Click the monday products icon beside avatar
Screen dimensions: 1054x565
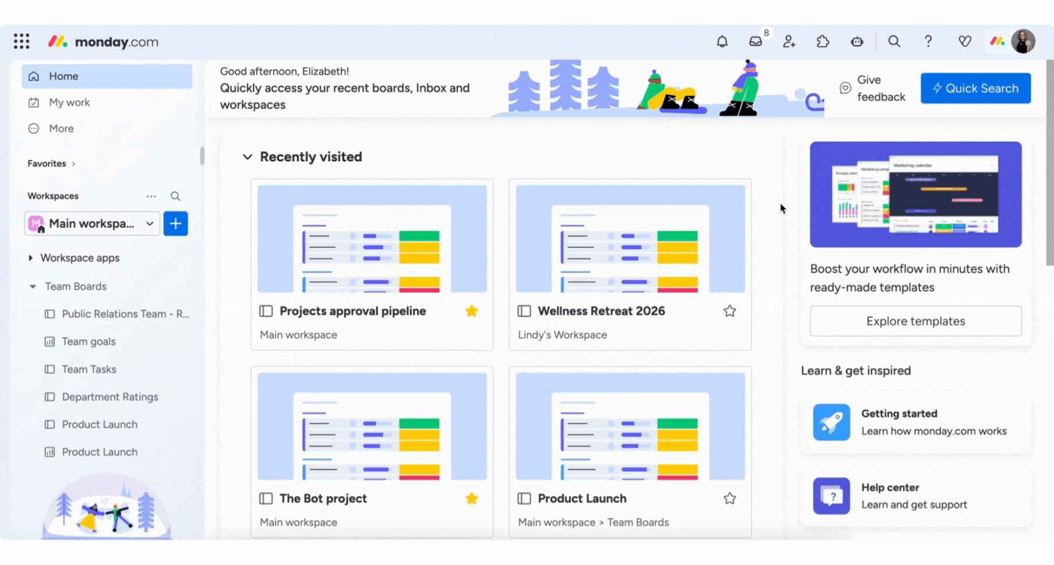997,41
